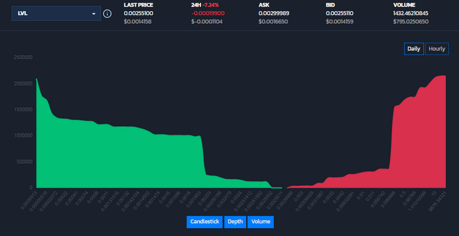Click the volume figure 1432.46210845
The height and width of the screenshot is (236, 459).
pos(411,13)
